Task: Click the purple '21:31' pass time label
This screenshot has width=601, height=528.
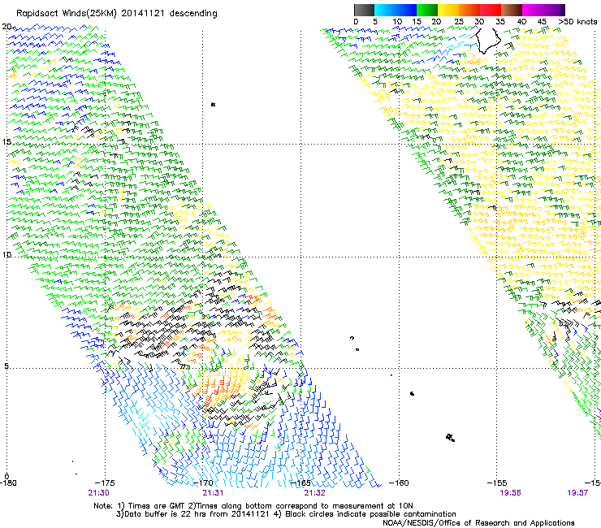Action: pyautogui.click(x=213, y=493)
